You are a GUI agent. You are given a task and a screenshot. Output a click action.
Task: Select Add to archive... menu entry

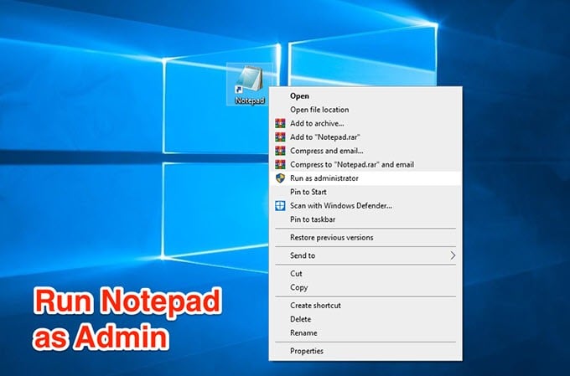tap(365, 123)
